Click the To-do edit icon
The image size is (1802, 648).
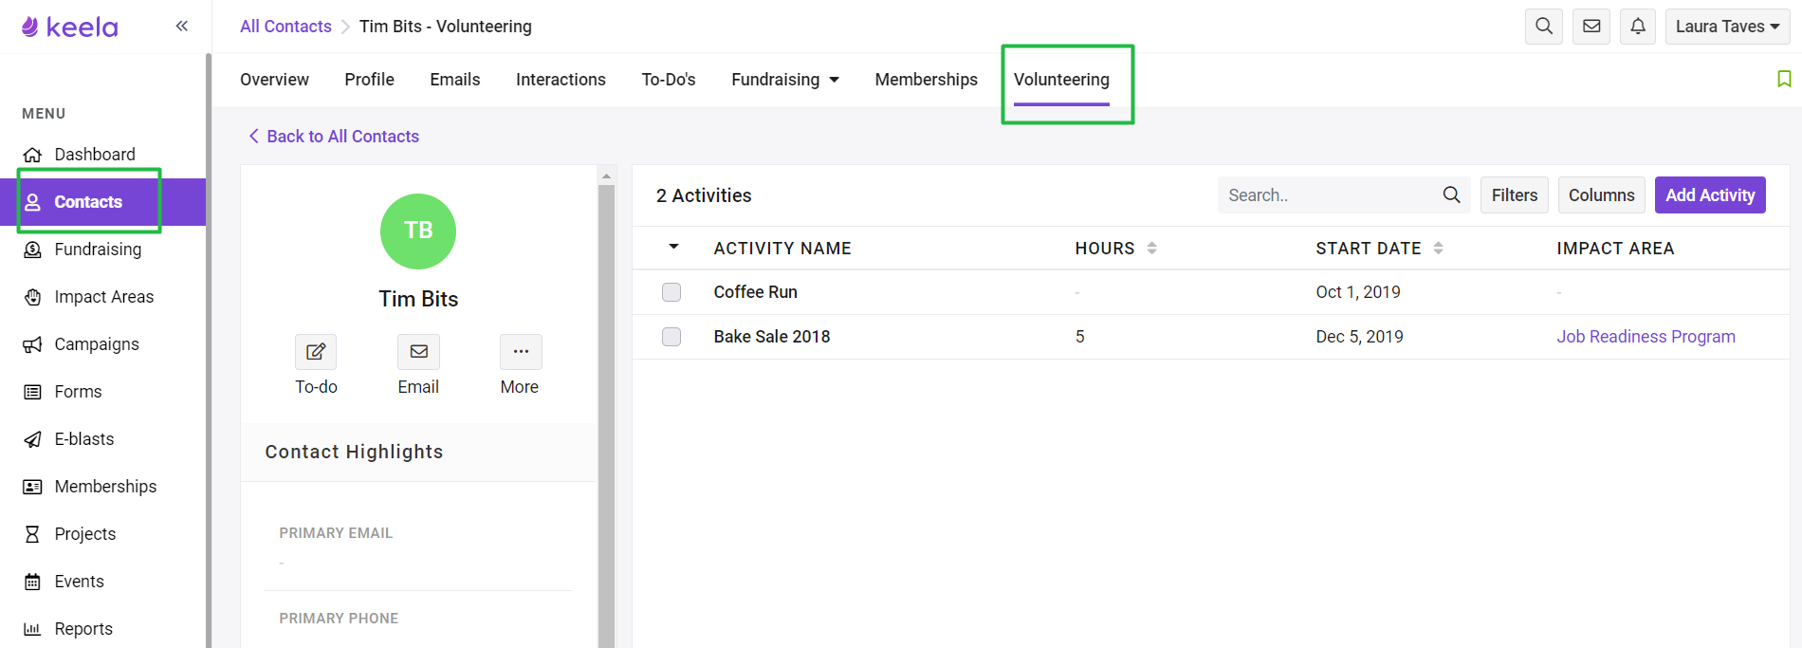click(x=316, y=352)
